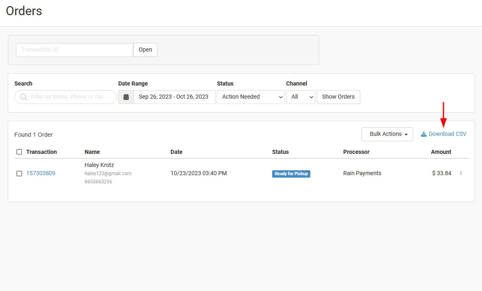This screenshot has height=291, width=482.
Task: Focus the Filter by Name, Phone or IDs field
Action: (x=66, y=97)
